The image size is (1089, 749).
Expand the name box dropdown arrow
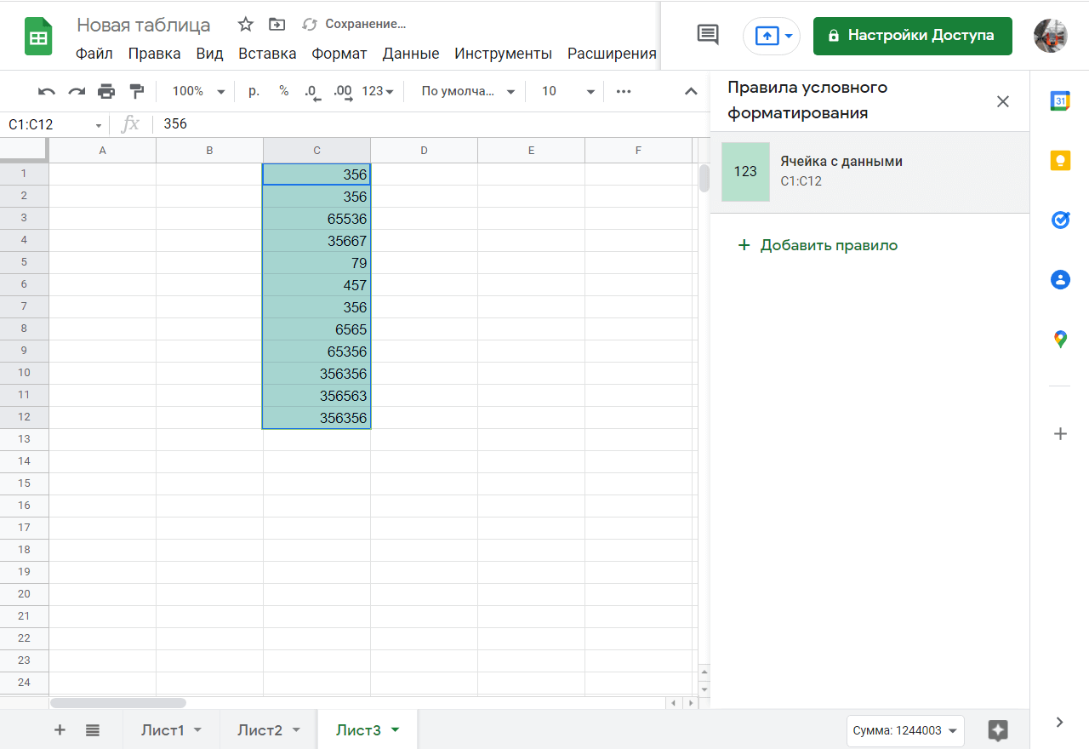[x=99, y=125]
